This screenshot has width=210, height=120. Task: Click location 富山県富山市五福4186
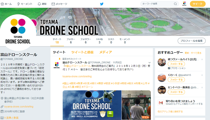pos(24,100)
